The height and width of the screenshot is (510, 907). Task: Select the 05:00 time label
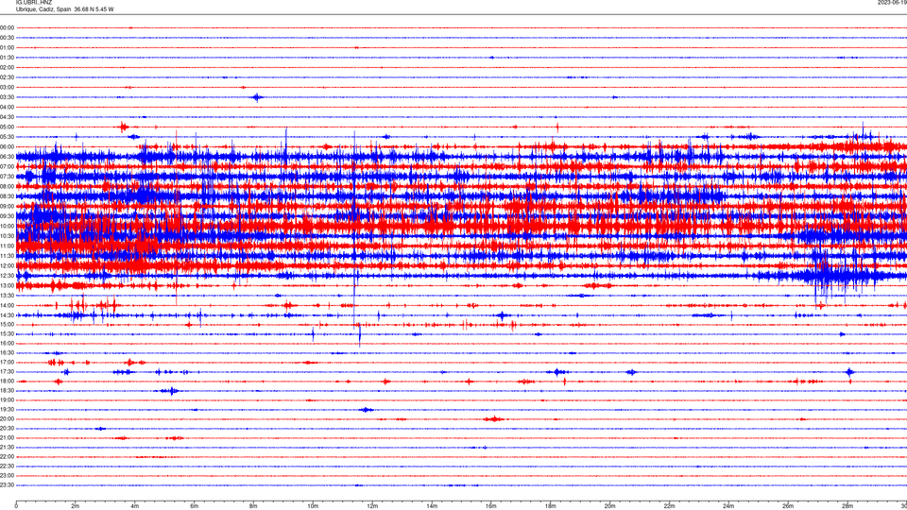pyautogui.click(x=7, y=127)
